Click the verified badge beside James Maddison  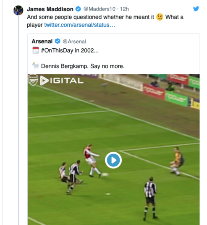click(x=79, y=9)
